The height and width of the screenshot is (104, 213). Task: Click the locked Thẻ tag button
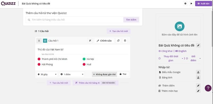pos(123,74)
